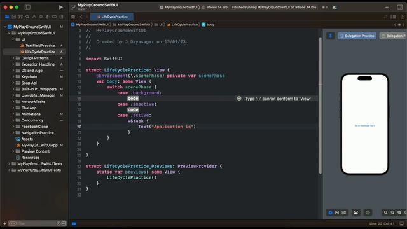This screenshot has height=229, width=407.
Task: Select the LifeCyclePractice file in navigator
Action: pos(34,52)
